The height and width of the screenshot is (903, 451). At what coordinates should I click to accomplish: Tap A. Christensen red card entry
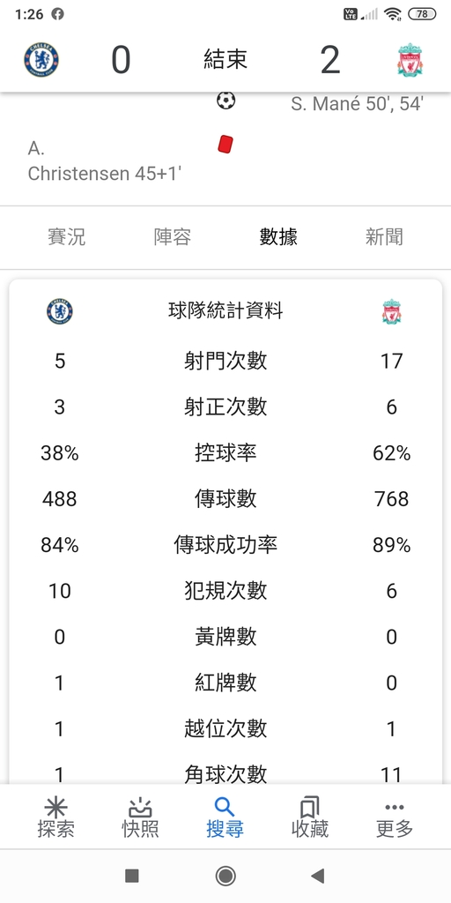click(x=105, y=161)
